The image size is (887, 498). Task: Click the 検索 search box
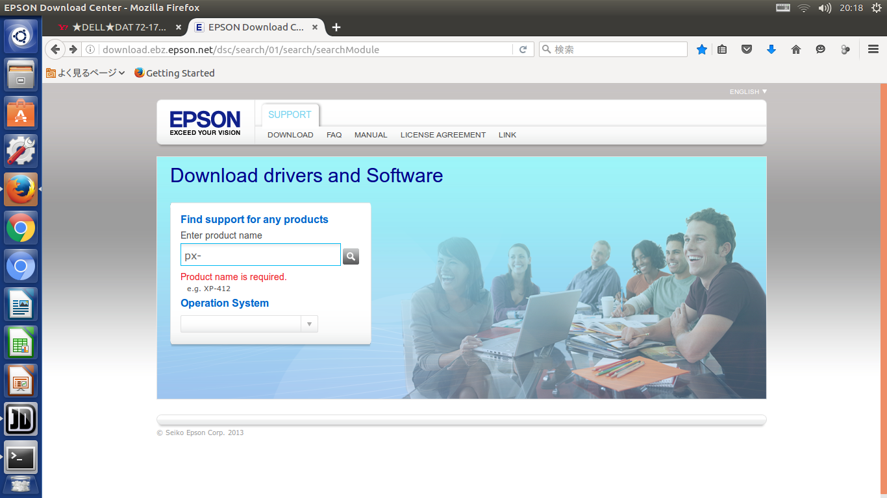tap(613, 49)
